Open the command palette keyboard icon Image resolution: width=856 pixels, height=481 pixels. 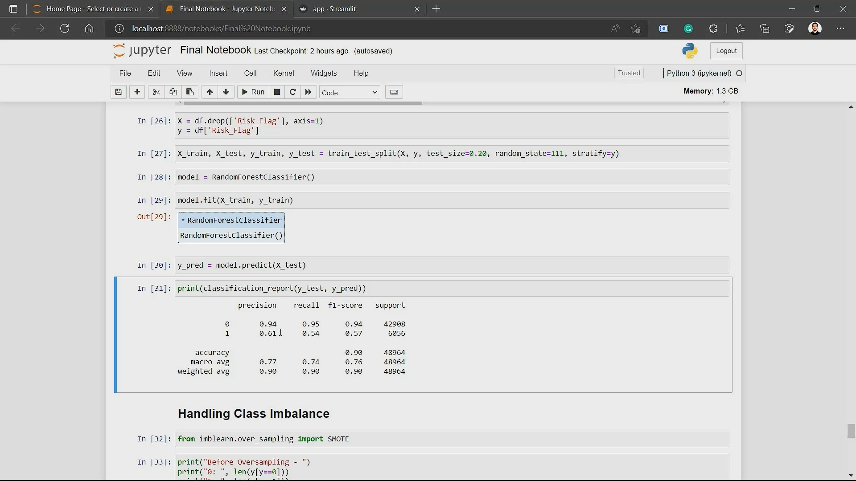394,92
